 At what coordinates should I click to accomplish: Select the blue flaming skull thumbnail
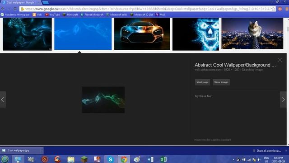196,34
